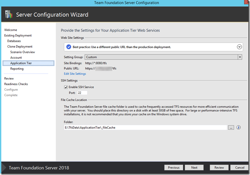Click the Edit Site Settings link
Viewport: 250px width, 175px height.
pyautogui.click(x=75, y=74)
